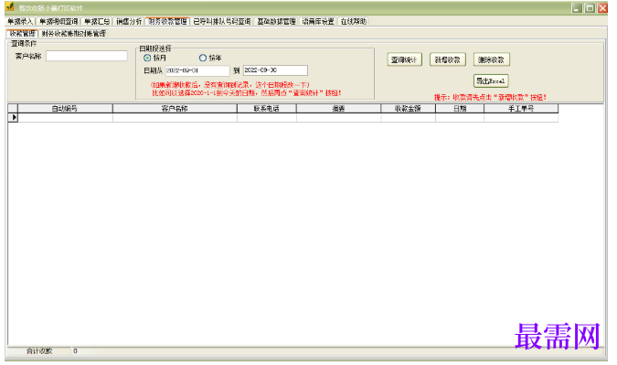Switch to the 财务收款账期对账管理 sub-tab

point(74,34)
